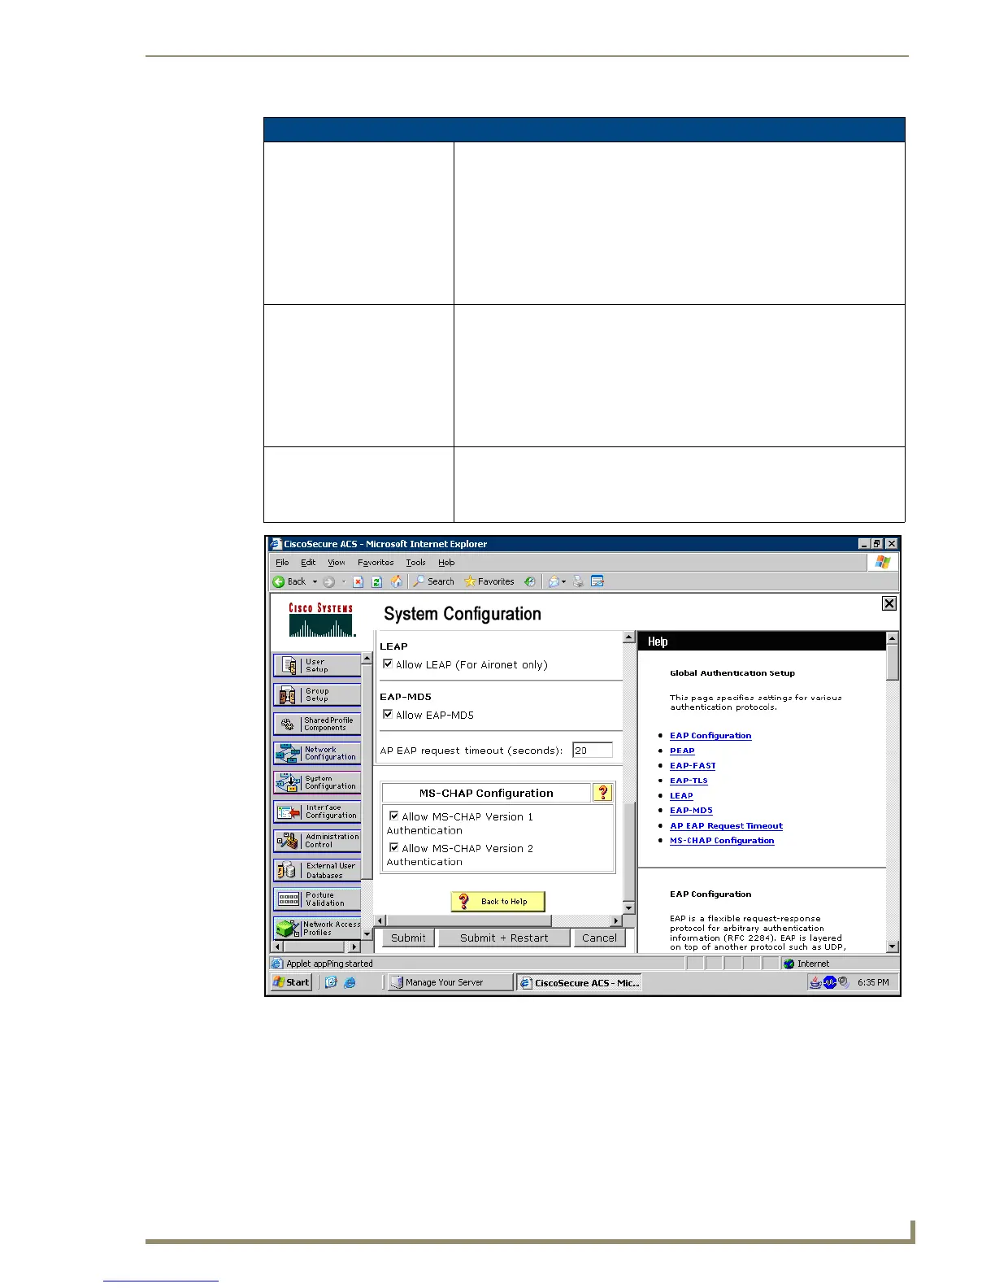Open User Setup in the navigation sidebar
This screenshot has width=995, height=1288.
(317, 665)
